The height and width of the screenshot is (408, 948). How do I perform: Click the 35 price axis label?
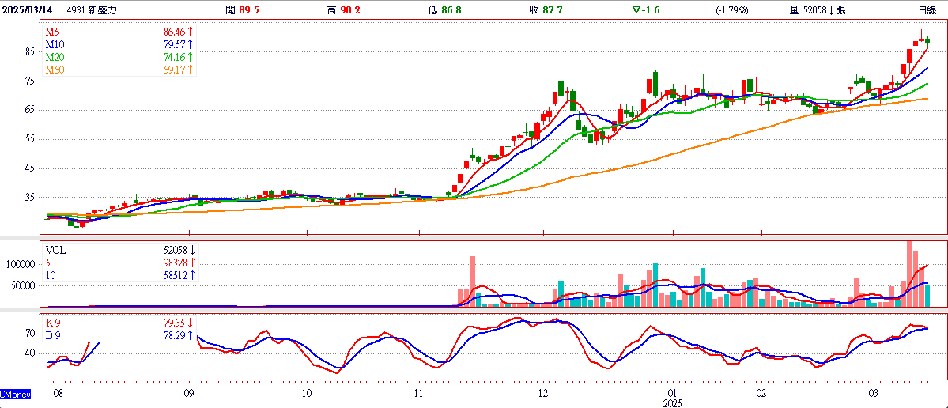tap(29, 198)
